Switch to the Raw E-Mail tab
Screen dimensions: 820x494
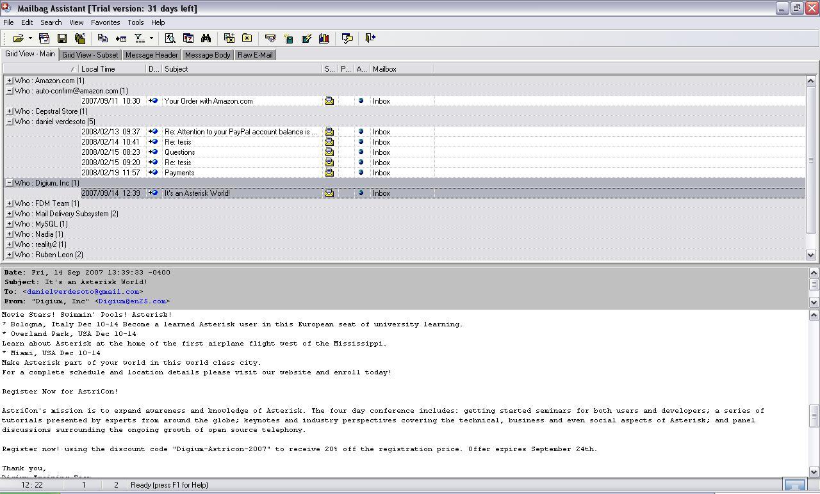point(255,55)
